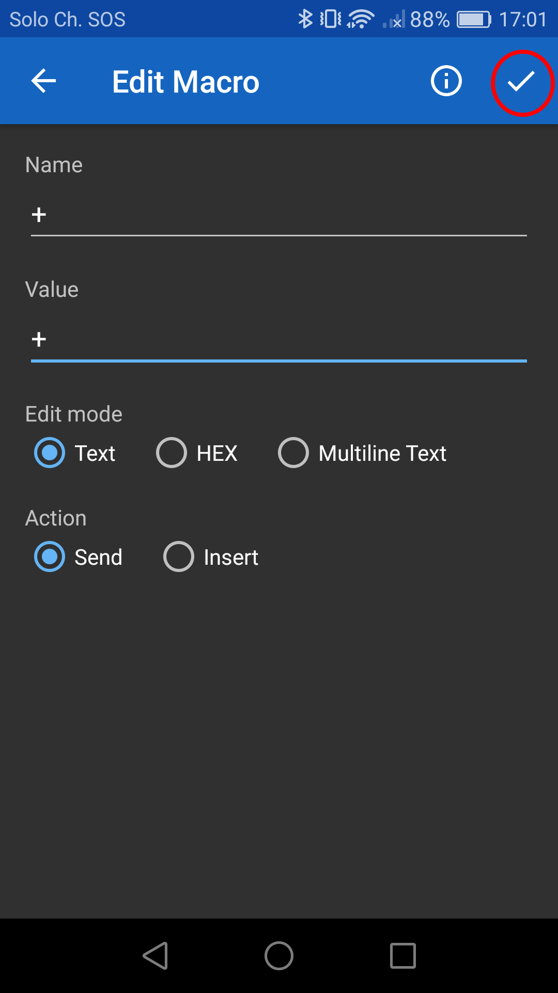Tap the Wi-Fi status icon
Viewport: 558px width, 993px height.
tap(360, 19)
